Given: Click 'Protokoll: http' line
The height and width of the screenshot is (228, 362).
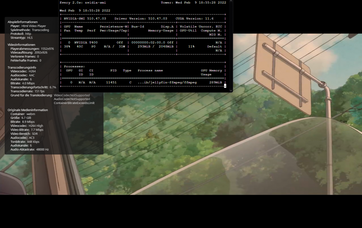Looking at the screenshot, I should point(21,34).
